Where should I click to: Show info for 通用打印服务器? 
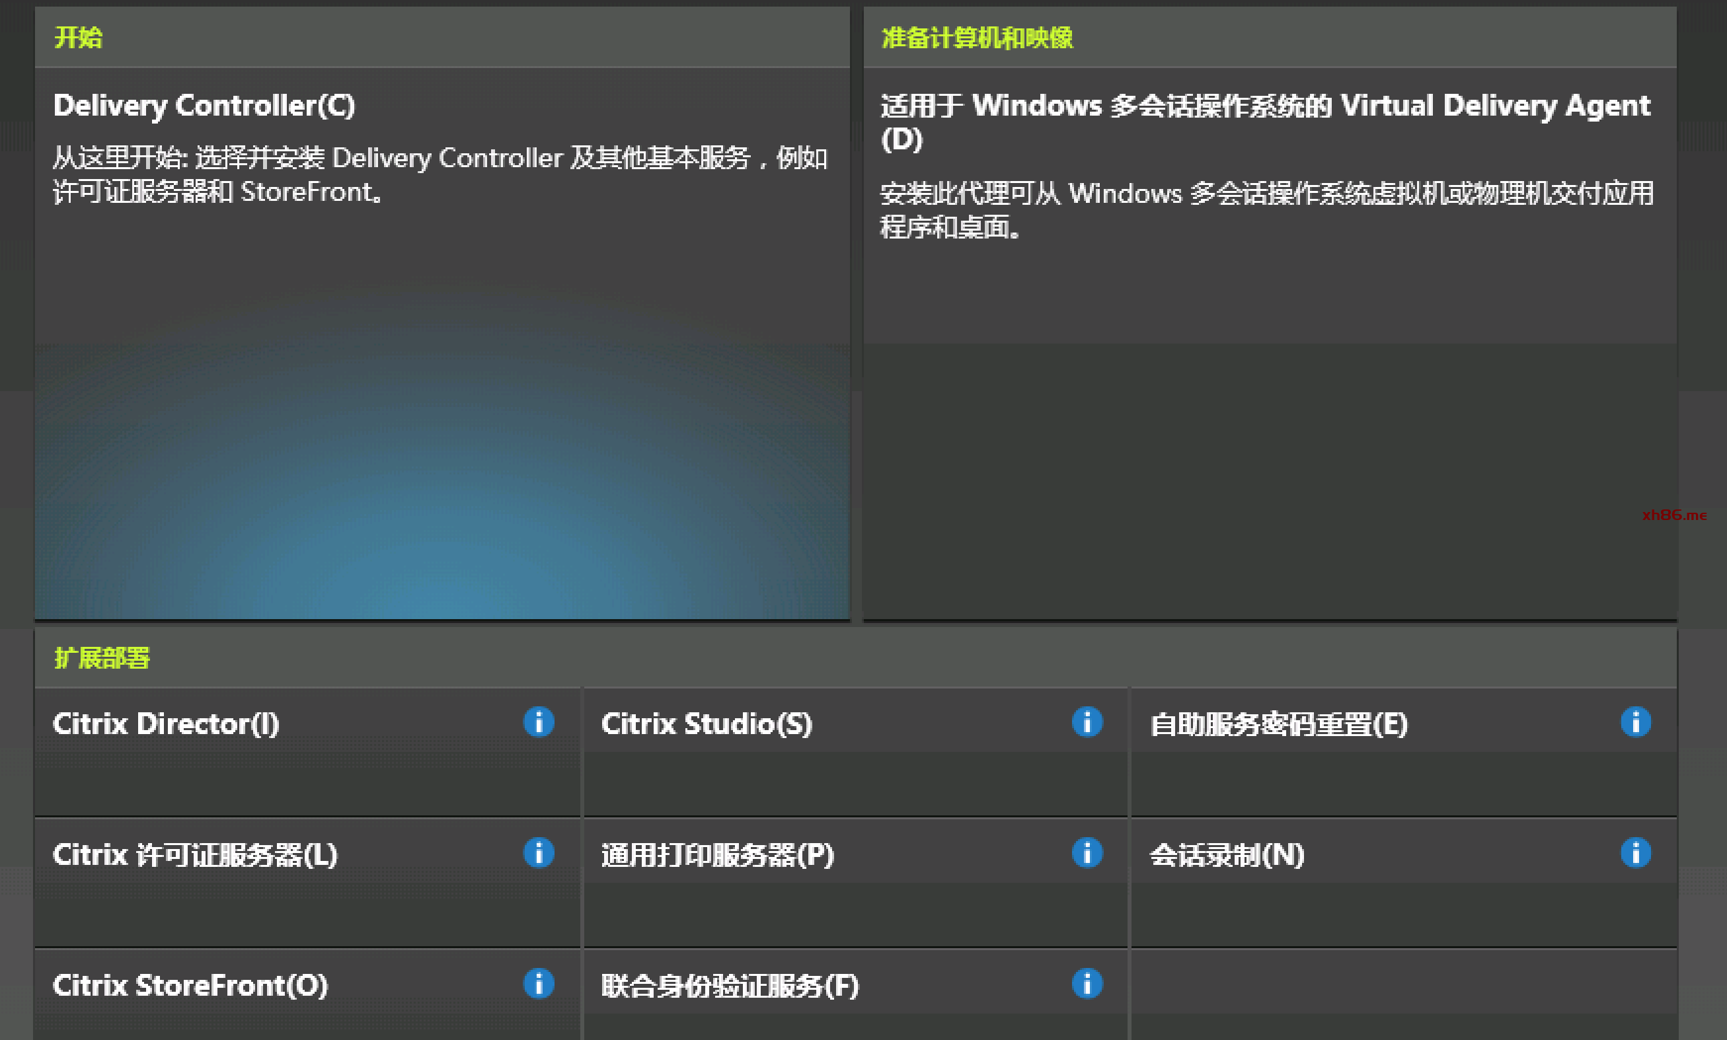coord(1087,853)
